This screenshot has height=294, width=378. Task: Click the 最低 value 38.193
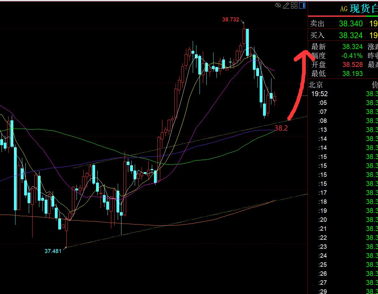click(x=352, y=74)
